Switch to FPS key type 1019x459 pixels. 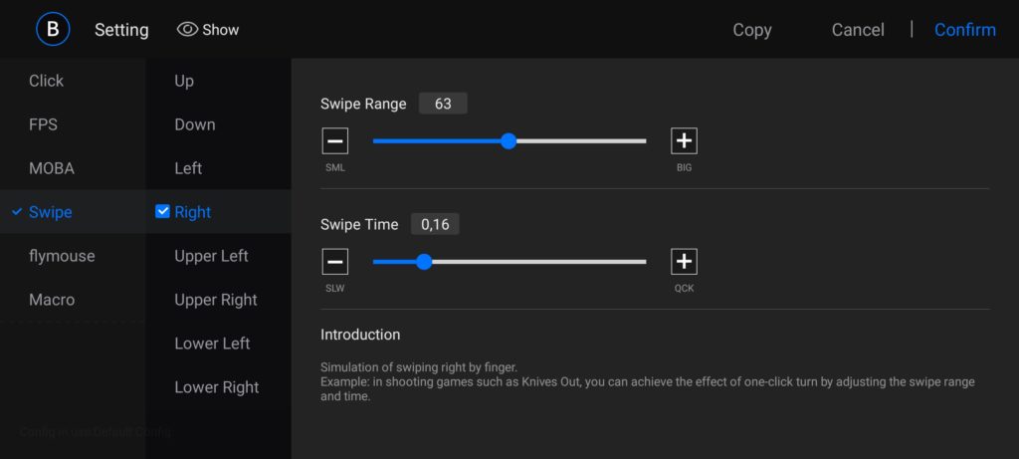(x=43, y=124)
